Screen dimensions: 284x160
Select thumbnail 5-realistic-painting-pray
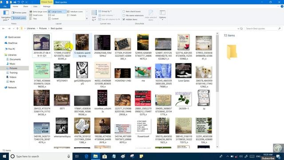[82, 45]
